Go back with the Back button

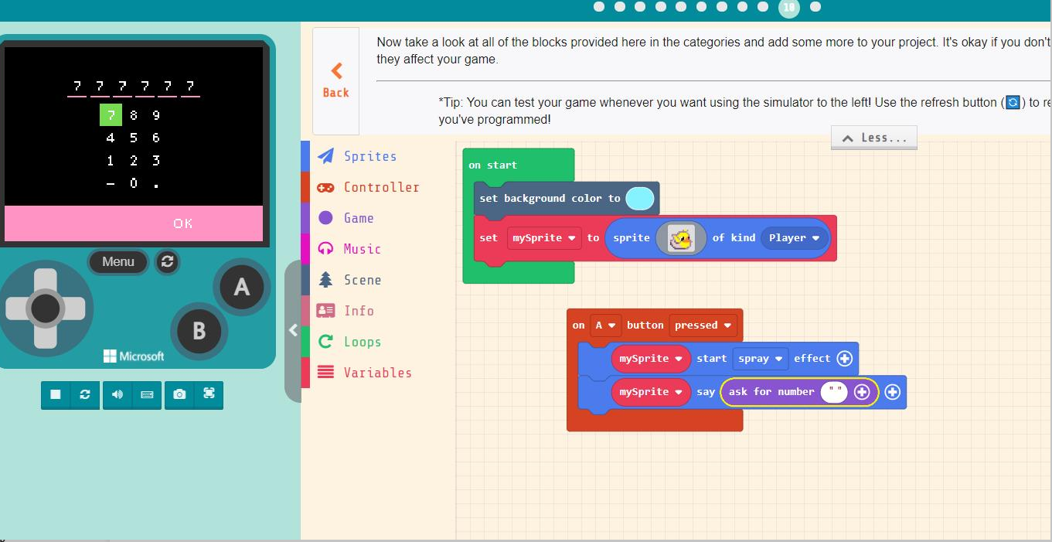(x=335, y=80)
